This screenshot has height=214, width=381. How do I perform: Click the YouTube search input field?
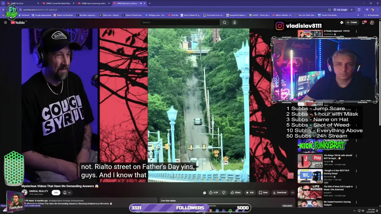(x=180, y=22)
